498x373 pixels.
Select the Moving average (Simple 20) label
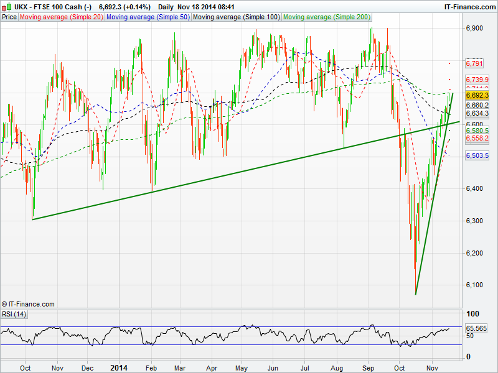pos(61,17)
